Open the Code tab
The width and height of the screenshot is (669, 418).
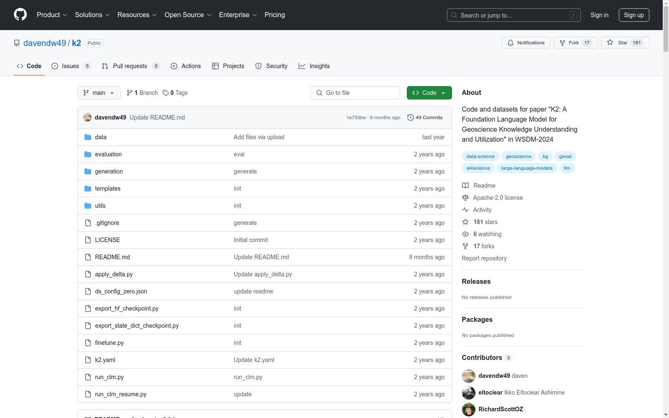tap(29, 66)
